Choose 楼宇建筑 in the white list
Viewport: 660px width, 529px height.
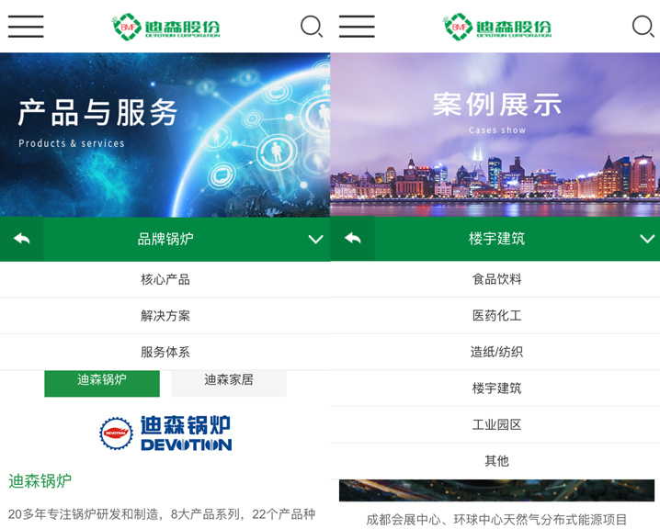[495, 388]
